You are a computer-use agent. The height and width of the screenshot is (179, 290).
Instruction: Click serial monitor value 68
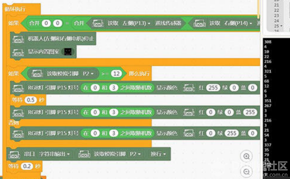(x=267, y=81)
